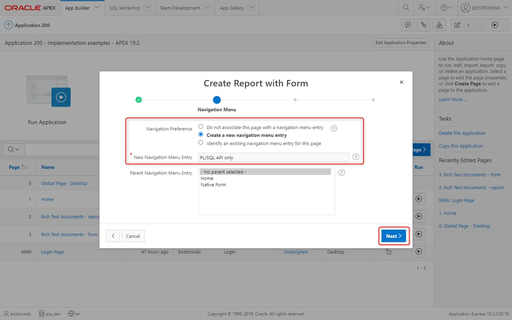
Task: Click help icon beside New Navigation Menu Entry
Action: click(x=356, y=157)
